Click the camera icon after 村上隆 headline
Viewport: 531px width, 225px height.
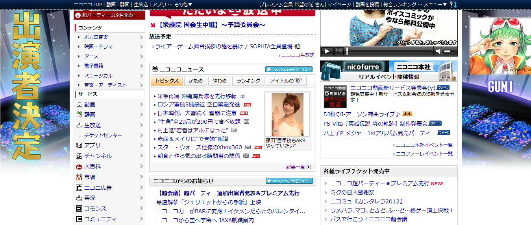[234, 130]
